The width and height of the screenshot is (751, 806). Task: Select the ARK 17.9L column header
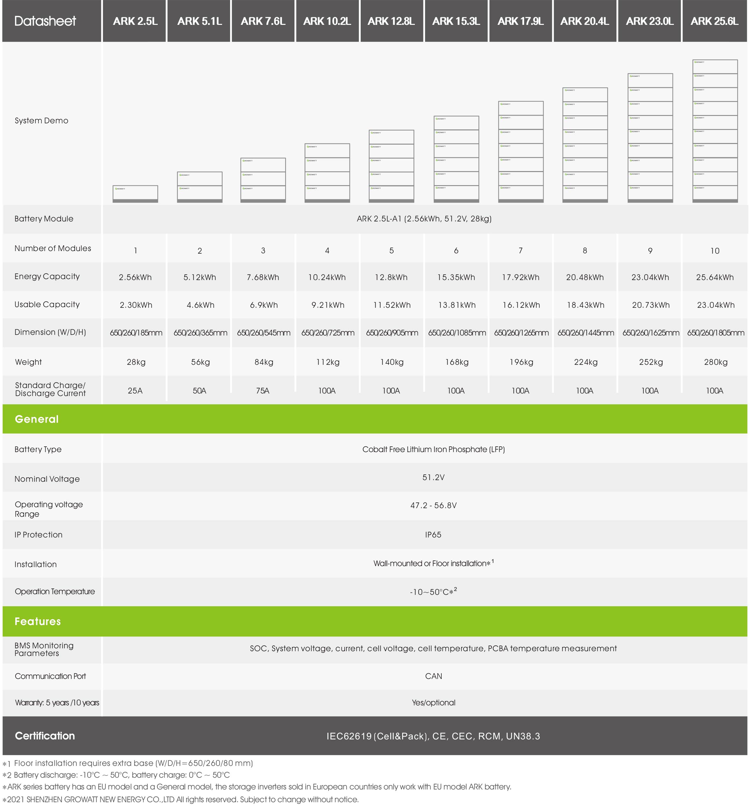click(x=520, y=21)
